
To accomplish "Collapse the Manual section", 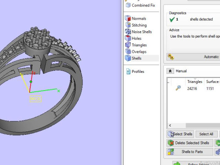I will [x=170, y=71].
